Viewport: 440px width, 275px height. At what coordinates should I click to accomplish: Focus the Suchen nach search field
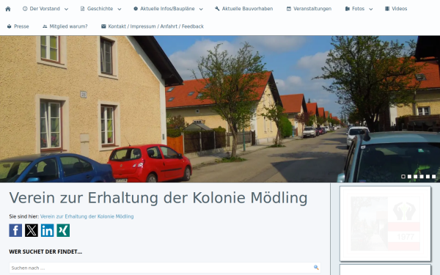point(165,268)
